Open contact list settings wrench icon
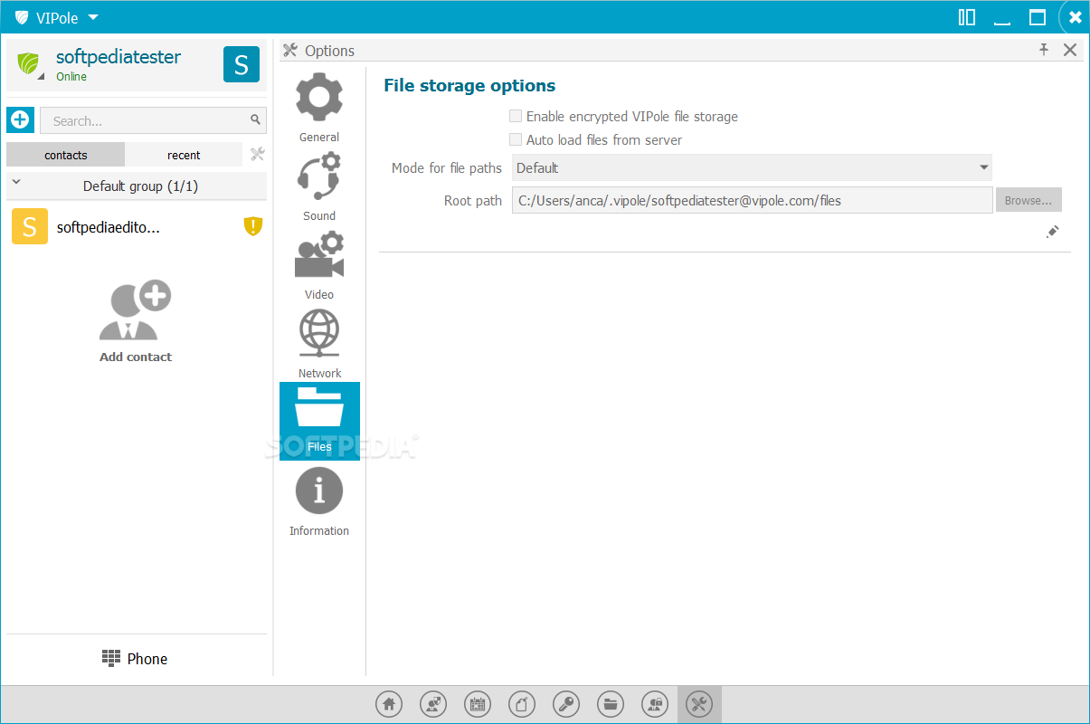The image size is (1090, 724). (x=257, y=154)
